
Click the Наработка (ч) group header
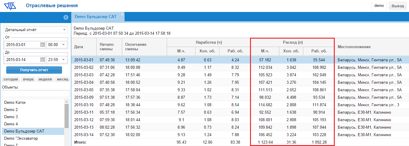tap(209, 42)
